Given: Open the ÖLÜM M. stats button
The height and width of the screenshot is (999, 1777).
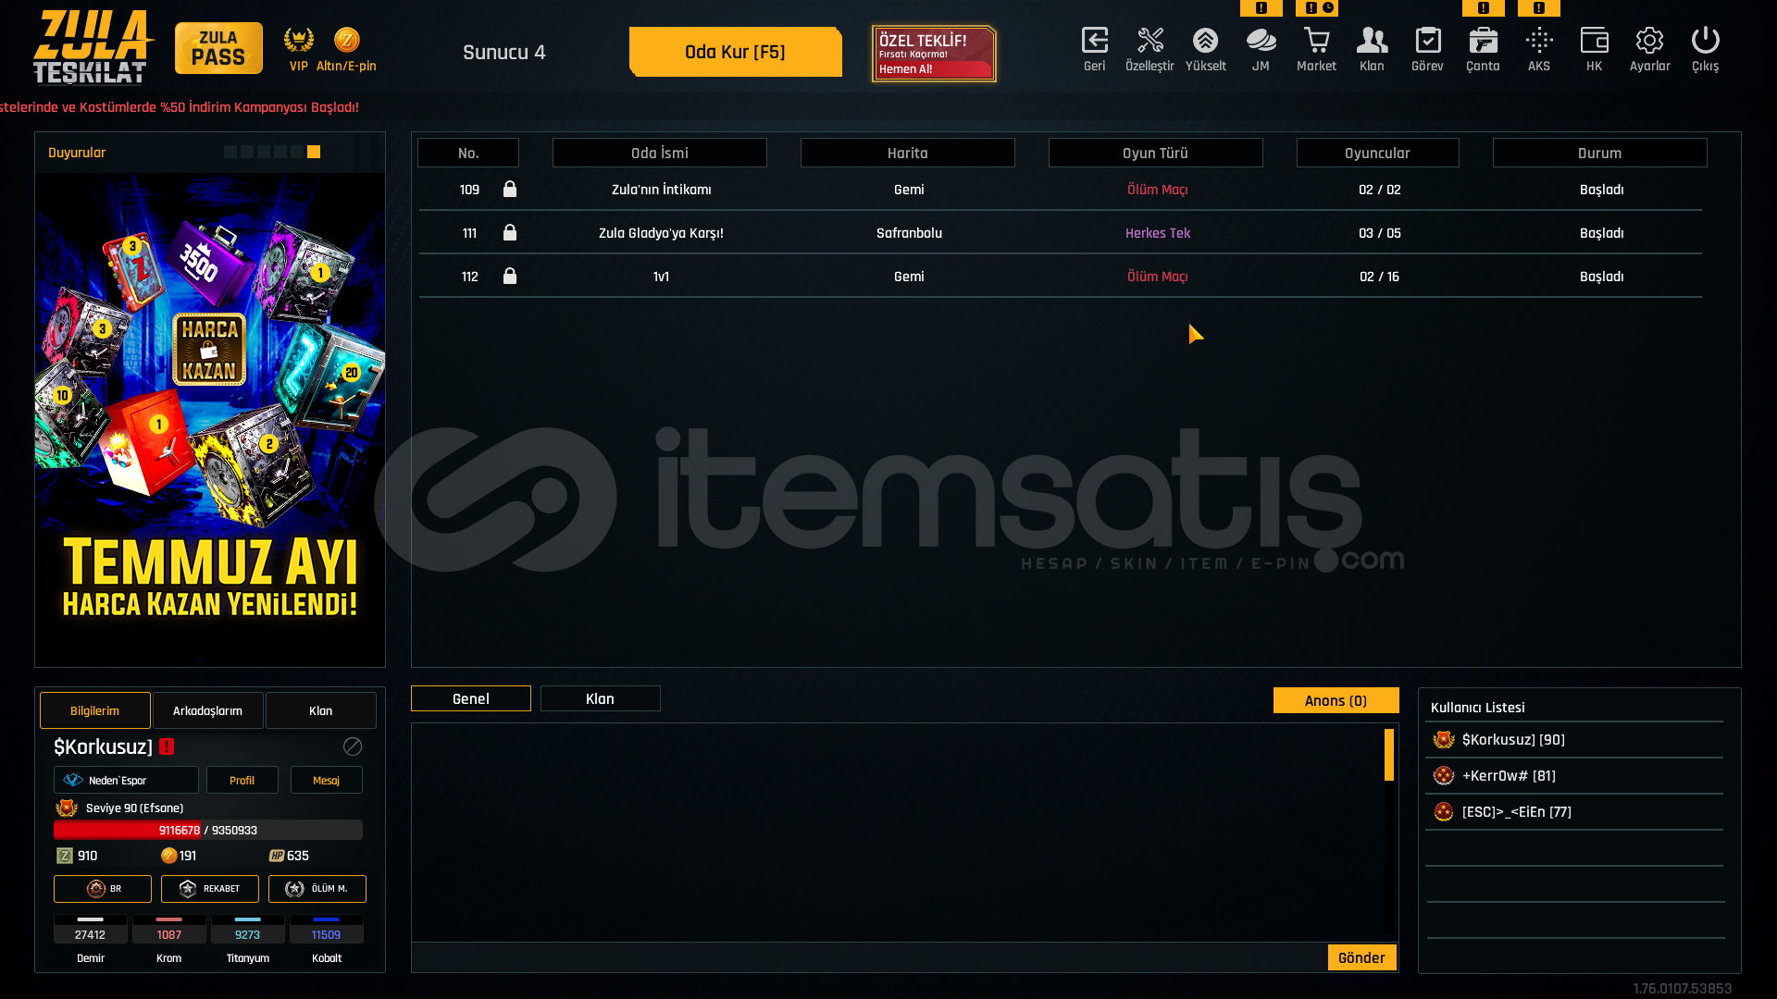Looking at the screenshot, I should click(x=317, y=889).
